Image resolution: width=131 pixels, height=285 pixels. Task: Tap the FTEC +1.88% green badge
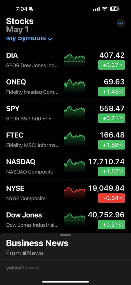click(x=111, y=145)
